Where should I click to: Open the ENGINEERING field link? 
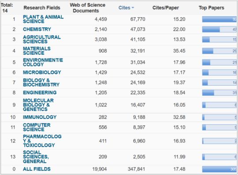click(x=40, y=92)
